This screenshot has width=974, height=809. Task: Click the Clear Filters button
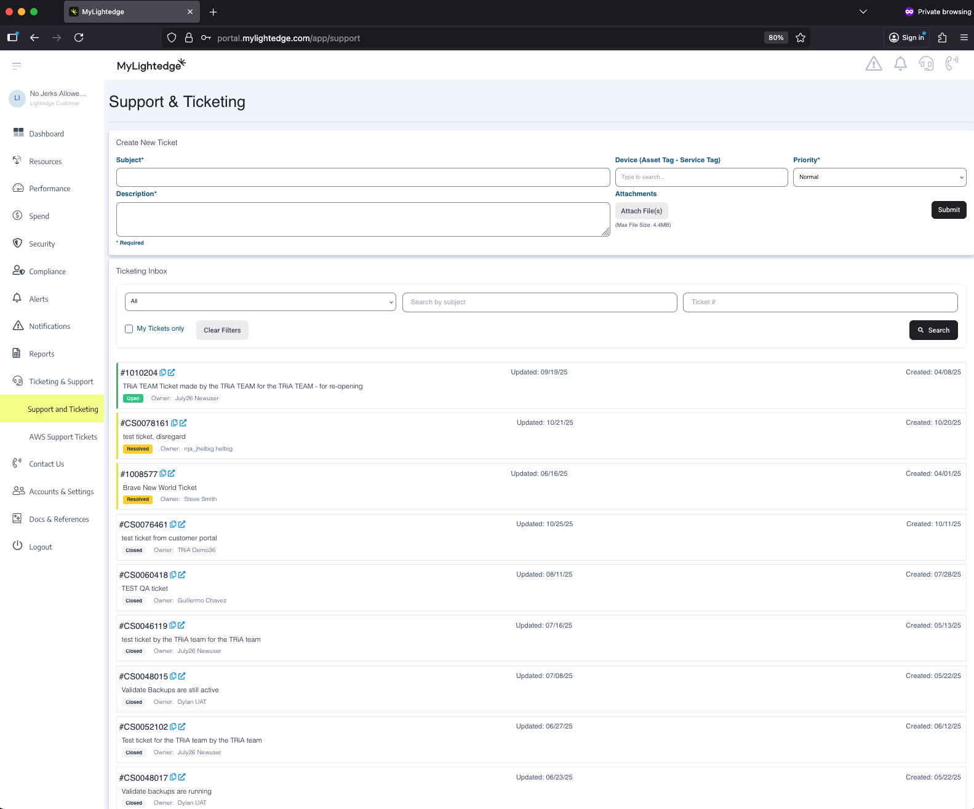pyautogui.click(x=222, y=330)
